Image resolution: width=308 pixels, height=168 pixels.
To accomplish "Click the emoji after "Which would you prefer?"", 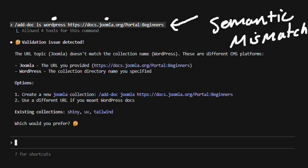I will pos(75,124).
